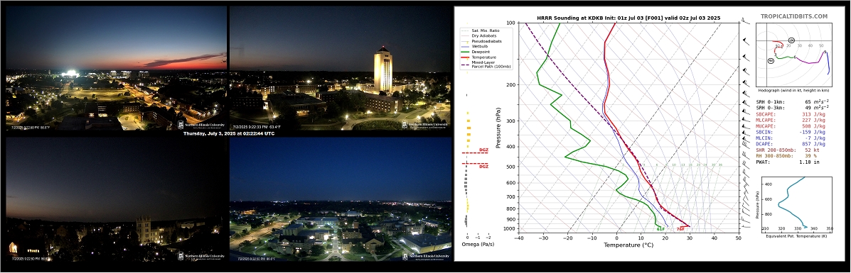The image size is (851, 273).
Task: Click the Northern Illinois University logo in the top-left webcam
Action: coord(201,125)
